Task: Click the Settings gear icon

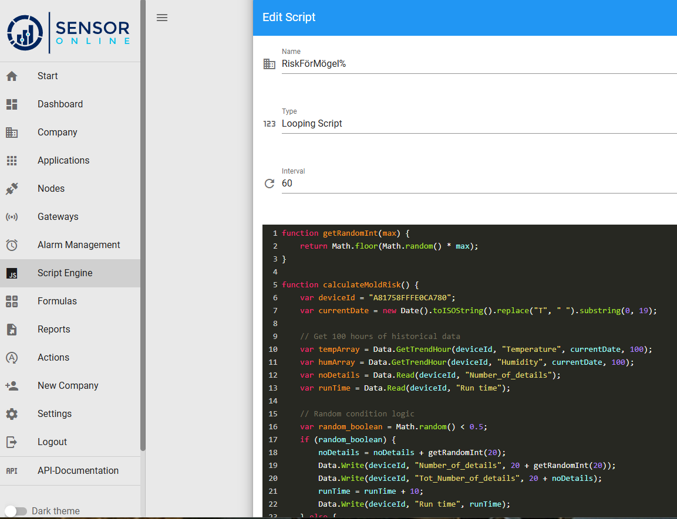Action: tap(12, 414)
